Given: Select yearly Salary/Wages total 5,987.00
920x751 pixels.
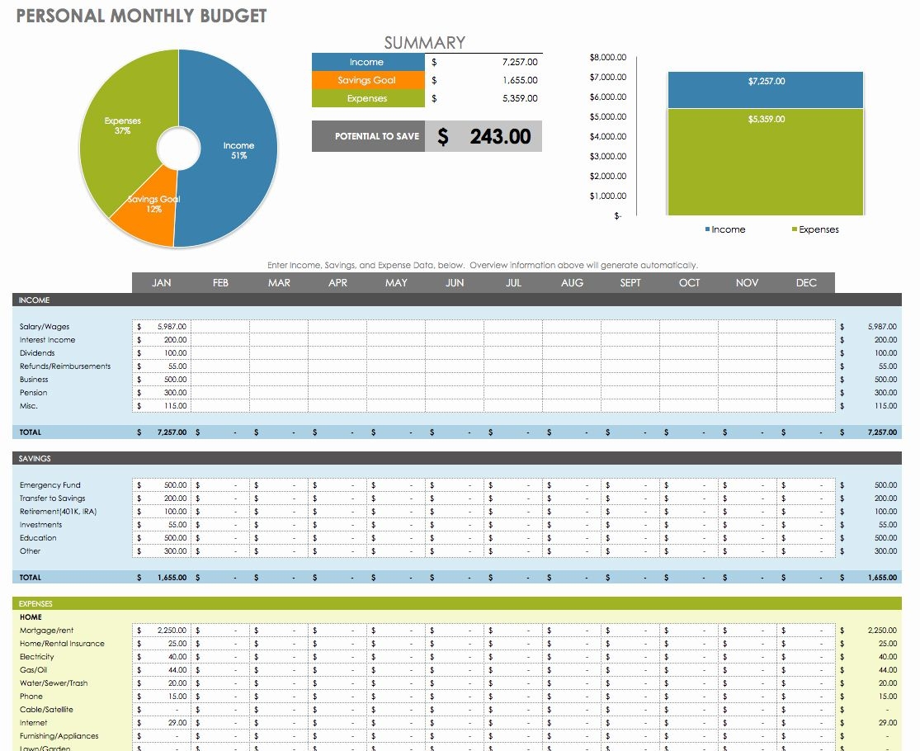Looking at the screenshot, I should 869,327.
